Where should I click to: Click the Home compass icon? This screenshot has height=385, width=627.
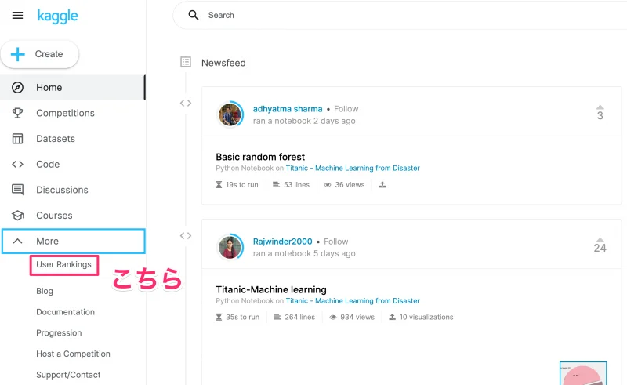pyautogui.click(x=17, y=87)
